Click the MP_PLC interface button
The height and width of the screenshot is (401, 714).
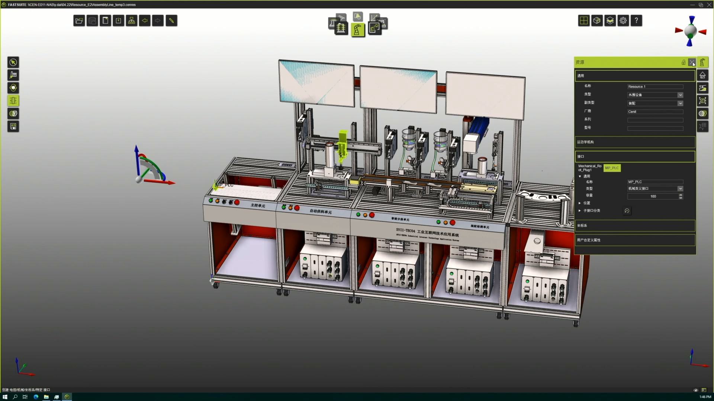pos(612,168)
